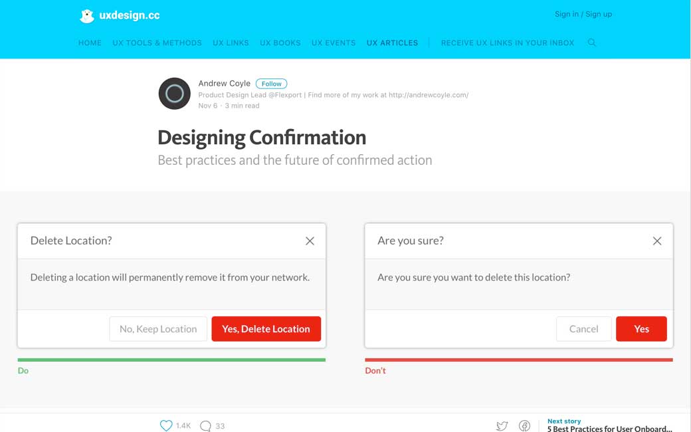Open comments via speech bubble icon
Viewport: 691px width, 432px height.
point(206,425)
